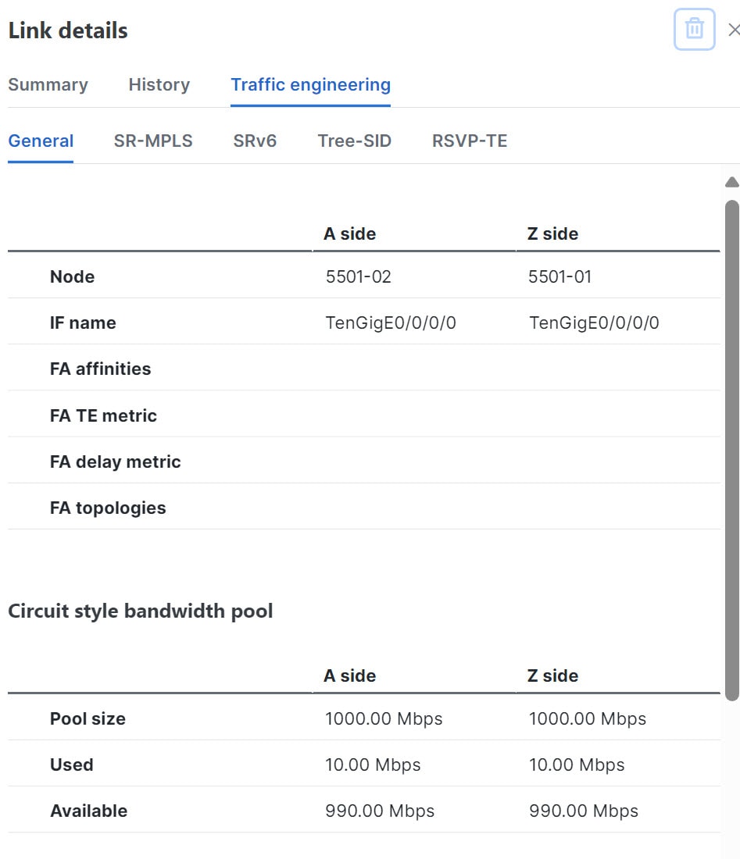
Task: Select the Pool size value 1000.00 Mbps
Action: click(384, 718)
